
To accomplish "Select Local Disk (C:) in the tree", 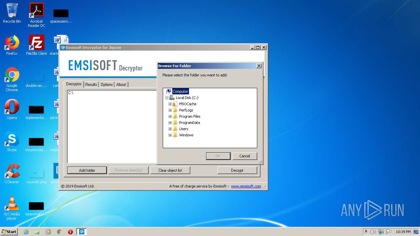I will [187, 98].
